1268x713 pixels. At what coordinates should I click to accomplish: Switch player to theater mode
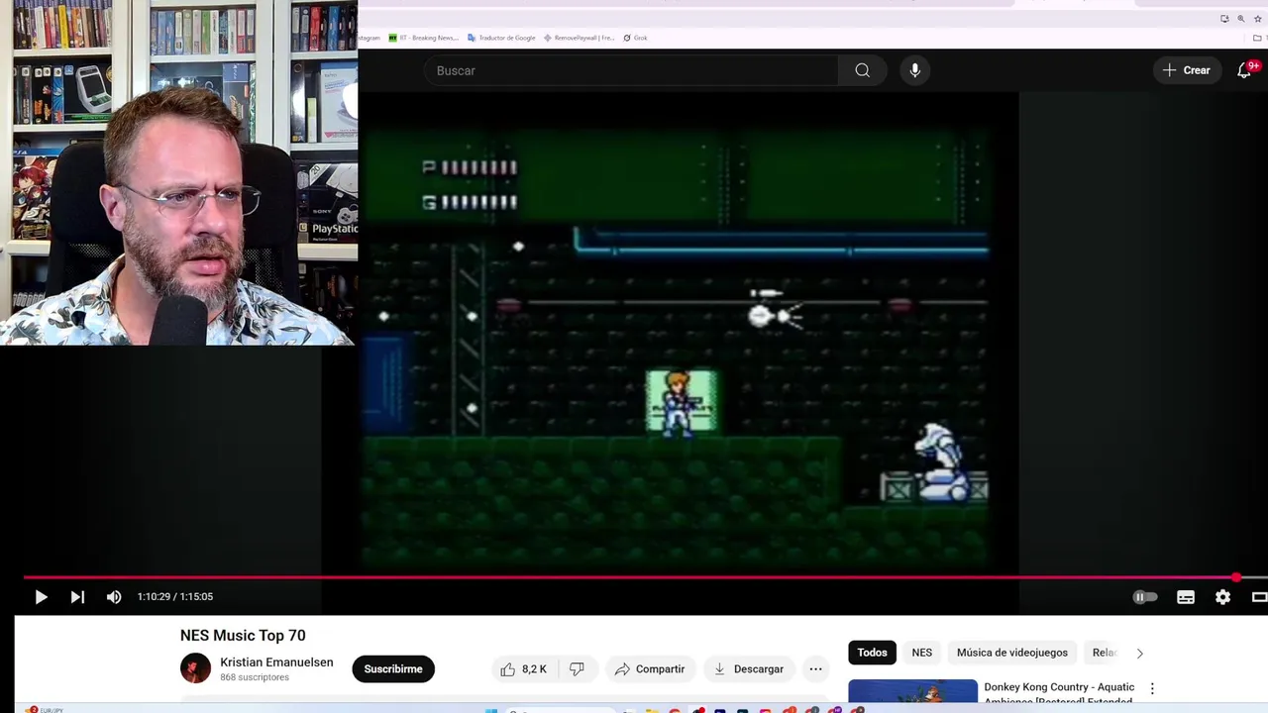pos(1259,597)
